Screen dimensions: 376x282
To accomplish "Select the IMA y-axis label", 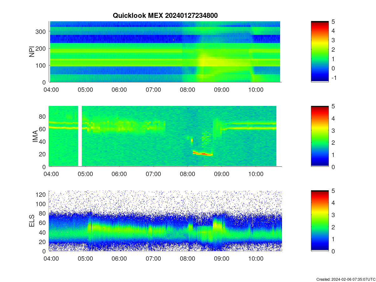I will click(x=35, y=137).
